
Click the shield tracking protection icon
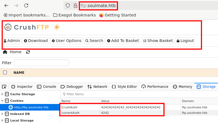coord(68,5)
